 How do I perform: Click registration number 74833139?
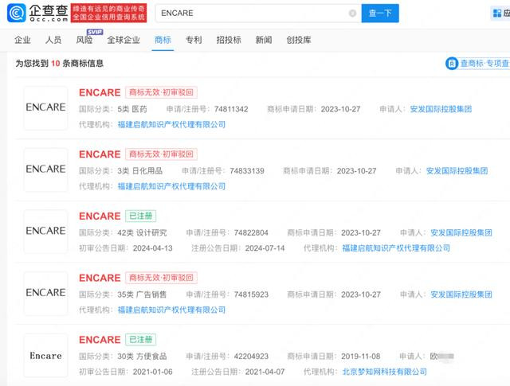(247, 171)
